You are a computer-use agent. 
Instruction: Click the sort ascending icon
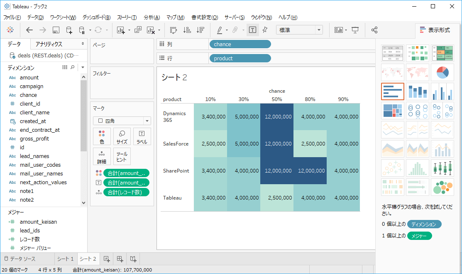click(187, 30)
